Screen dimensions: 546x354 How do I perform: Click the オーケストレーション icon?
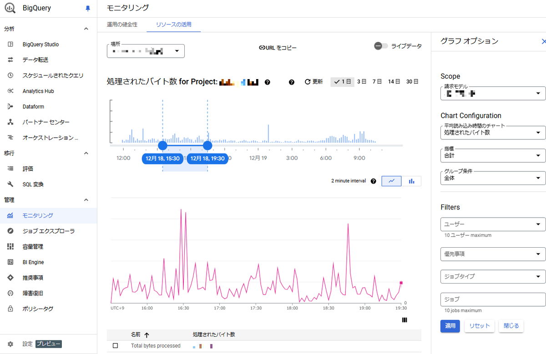10,138
